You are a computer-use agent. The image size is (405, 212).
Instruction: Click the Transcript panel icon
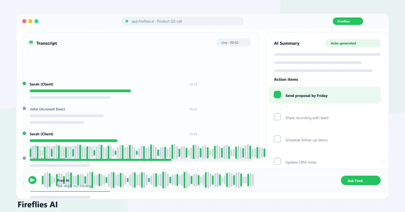[31, 43]
